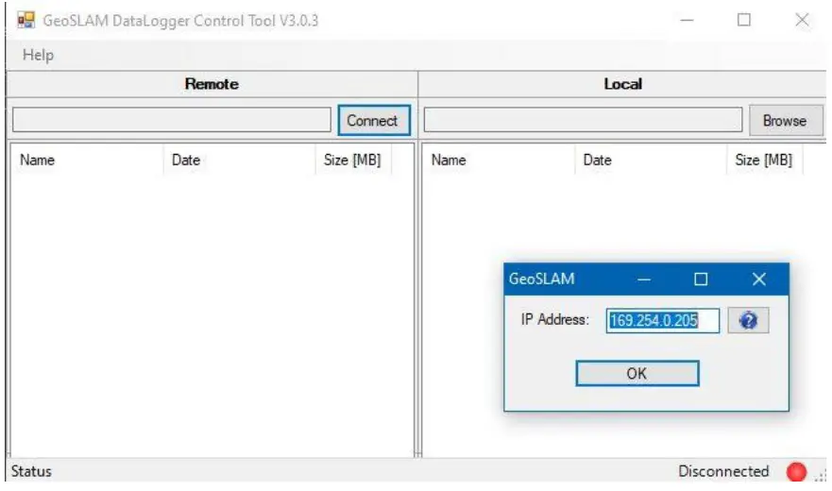The image size is (832, 491).
Task: Sort Remote list by Date column
Action: pyautogui.click(x=239, y=160)
